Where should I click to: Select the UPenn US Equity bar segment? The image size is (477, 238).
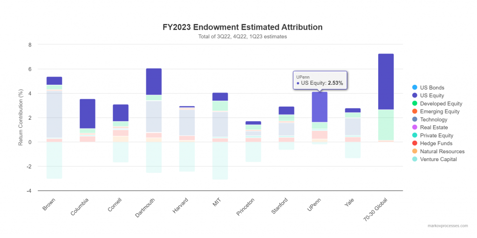click(x=320, y=107)
